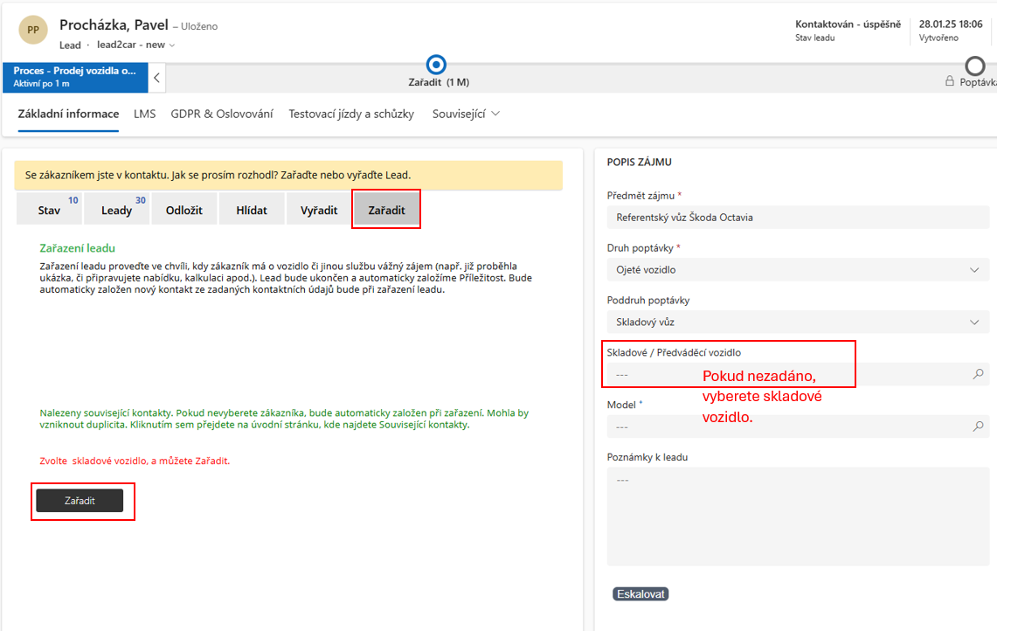The height and width of the screenshot is (631, 1011).
Task: Expand the Související tab menu
Action: (466, 114)
